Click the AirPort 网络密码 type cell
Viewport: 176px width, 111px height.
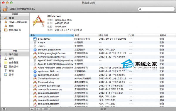click(83, 78)
